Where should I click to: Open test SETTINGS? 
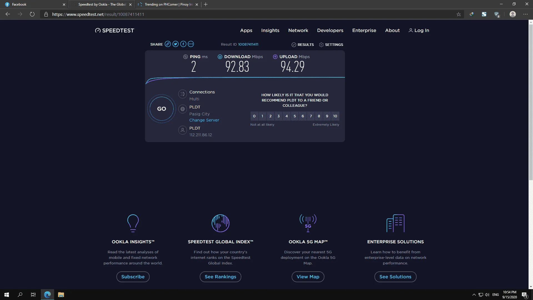tap(331, 44)
